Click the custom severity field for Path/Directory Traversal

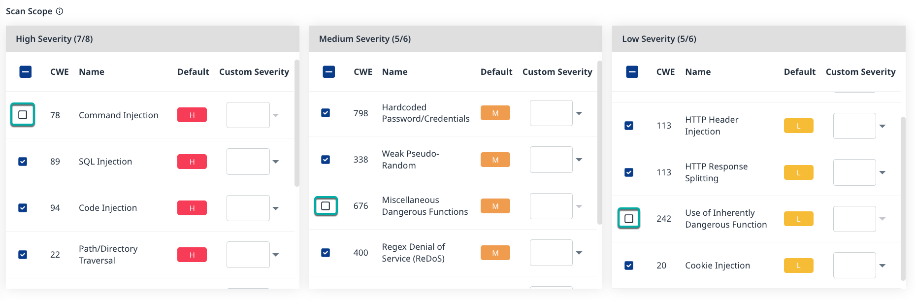248,255
